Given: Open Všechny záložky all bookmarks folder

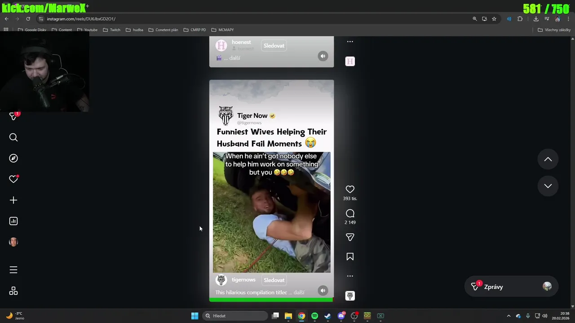Looking at the screenshot, I should pos(554,30).
